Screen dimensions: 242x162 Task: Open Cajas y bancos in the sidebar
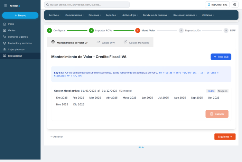(x=20, y=50)
